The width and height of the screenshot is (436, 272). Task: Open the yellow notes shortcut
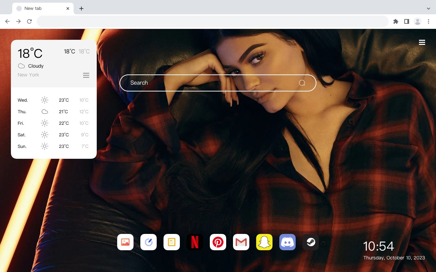pyautogui.click(x=172, y=242)
